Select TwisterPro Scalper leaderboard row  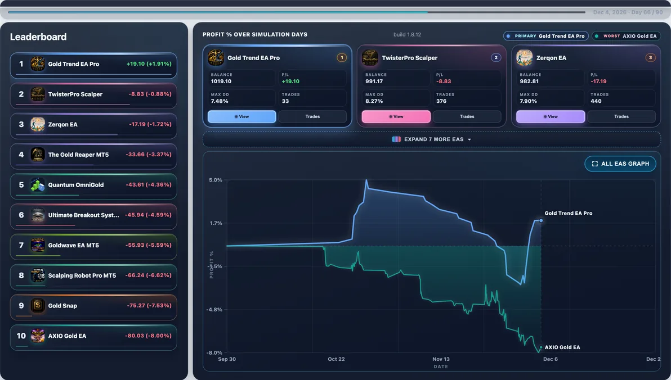93,96
